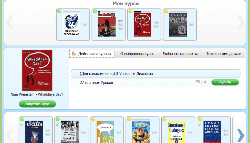
Task: Click progress bar atop Whaddaya Say card
Action: pos(142,12)
